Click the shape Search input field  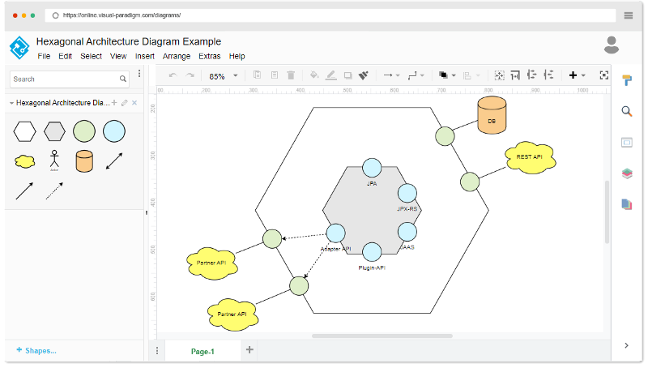(65, 79)
